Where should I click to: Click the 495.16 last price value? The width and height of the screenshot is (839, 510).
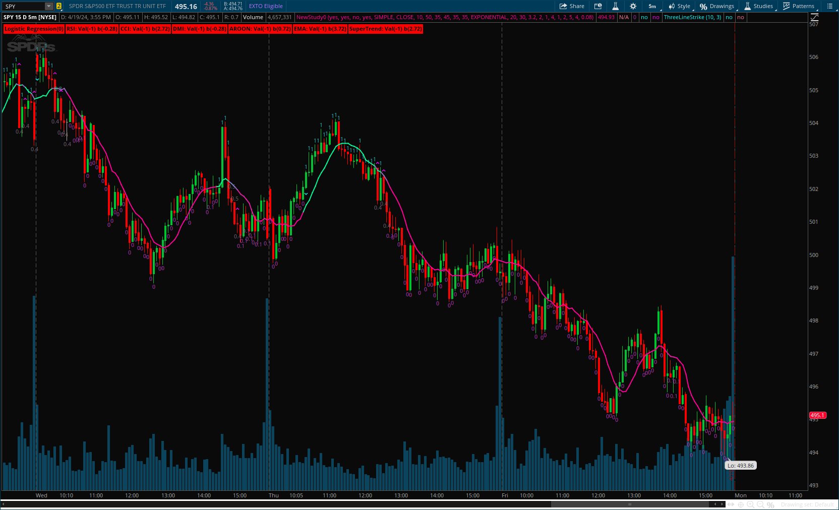pyautogui.click(x=186, y=7)
